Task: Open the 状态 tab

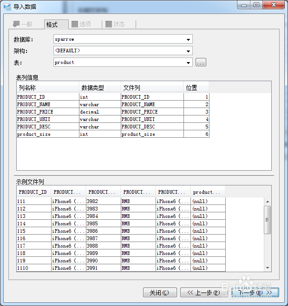Action: click(x=115, y=24)
